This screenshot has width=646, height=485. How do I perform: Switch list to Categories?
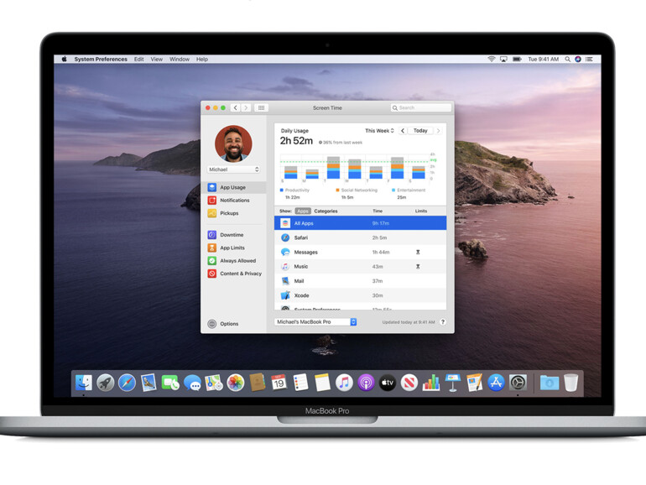click(326, 211)
